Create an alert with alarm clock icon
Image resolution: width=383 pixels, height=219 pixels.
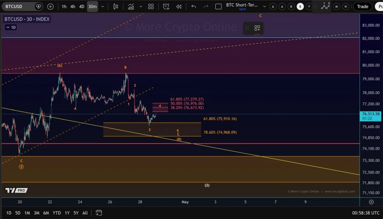(x=166, y=6)
